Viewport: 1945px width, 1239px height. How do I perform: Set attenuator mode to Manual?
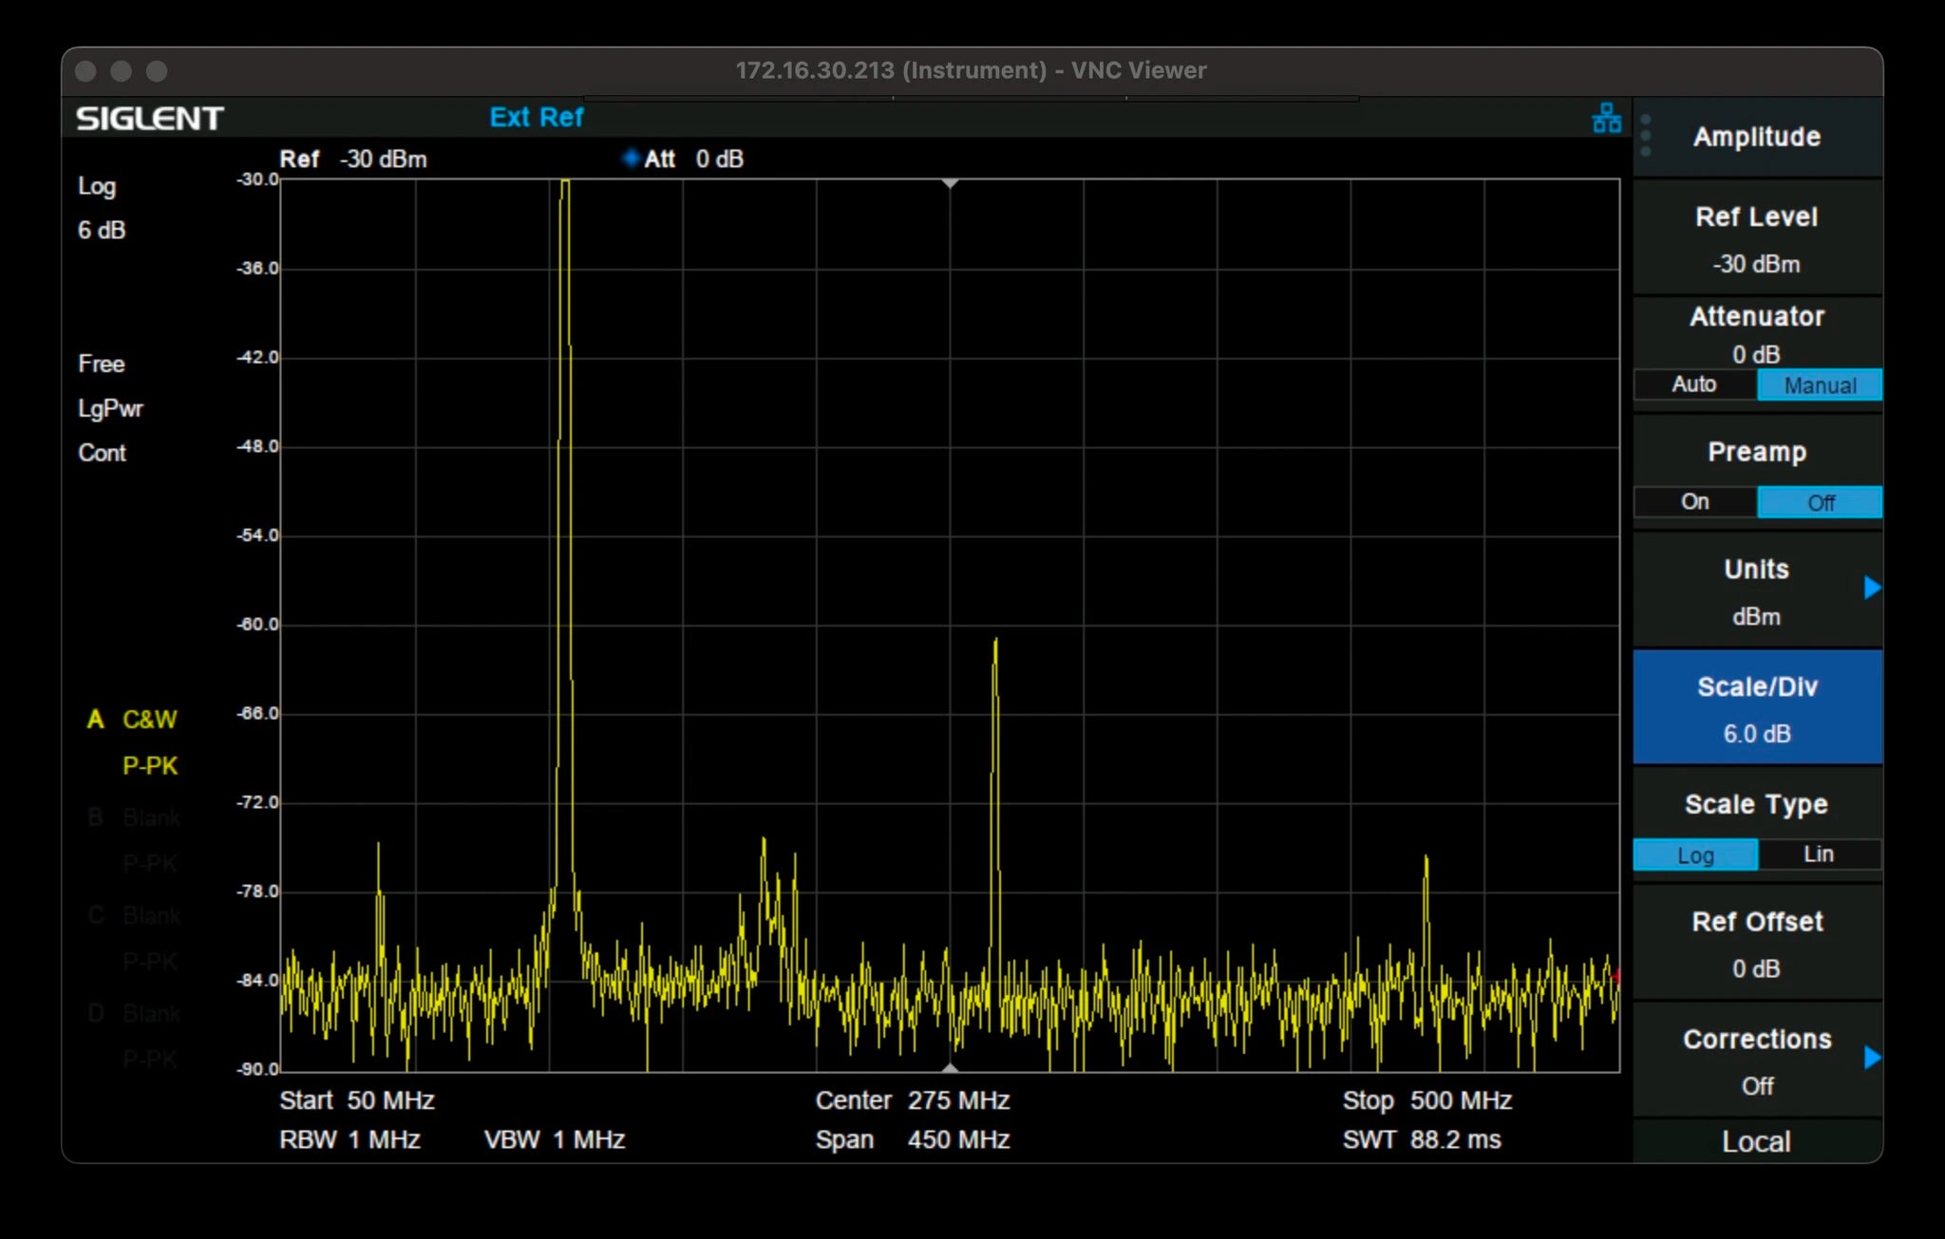1820,385
